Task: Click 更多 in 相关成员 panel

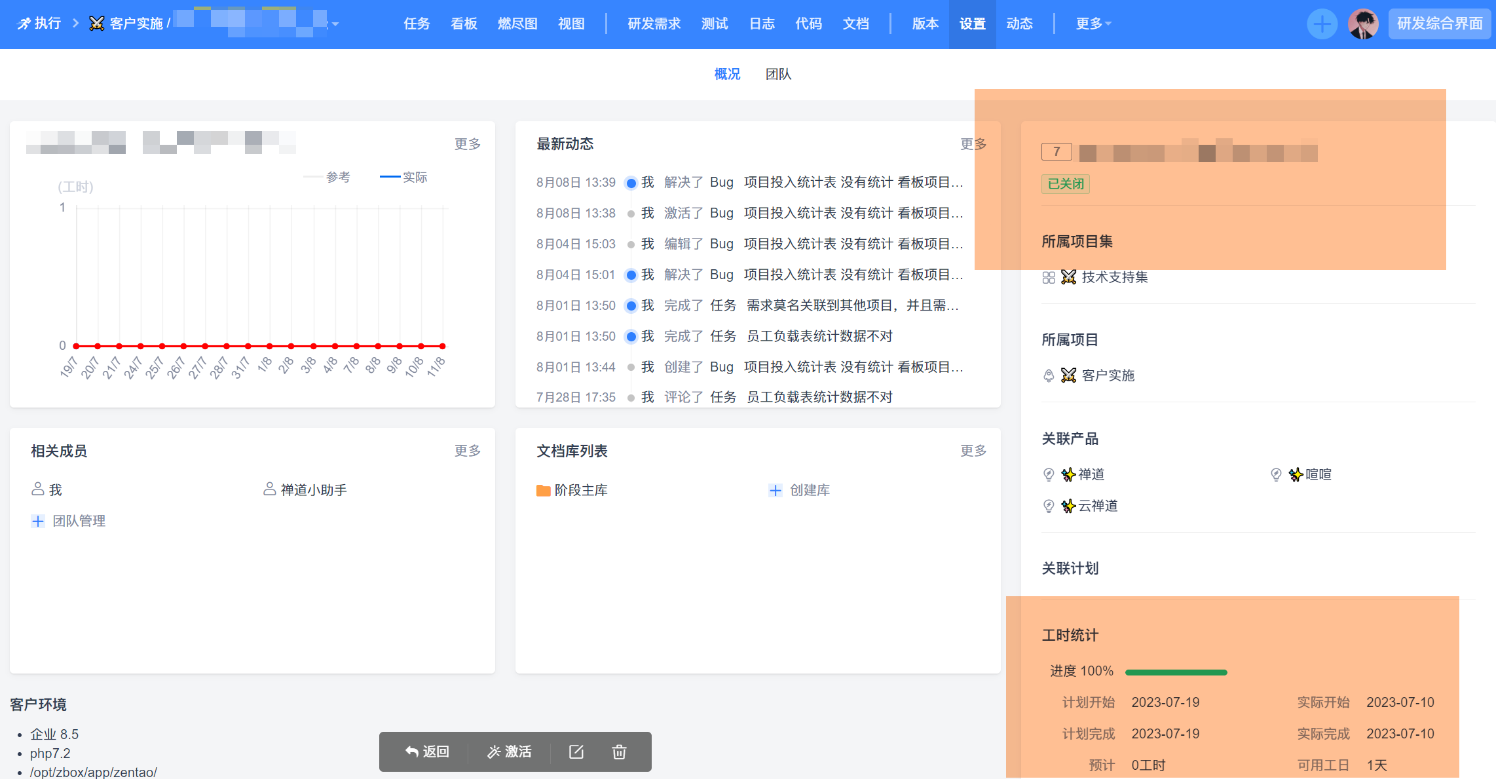Action: 468,451
